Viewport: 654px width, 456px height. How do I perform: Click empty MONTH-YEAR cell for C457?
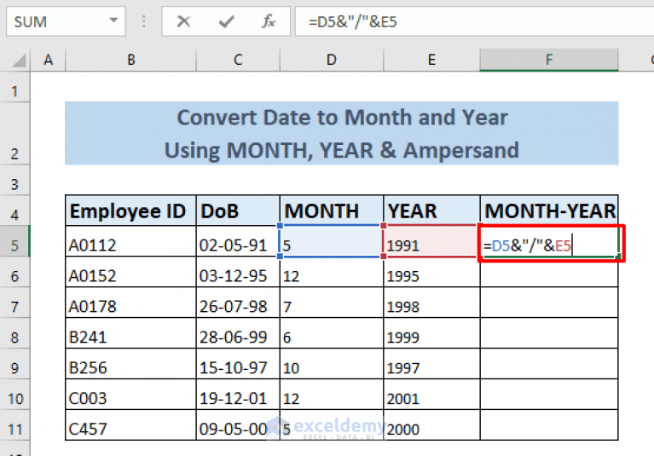point(549,424)
